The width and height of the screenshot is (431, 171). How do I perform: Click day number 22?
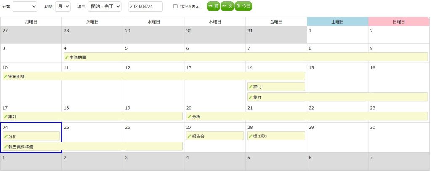pos(311,108)
